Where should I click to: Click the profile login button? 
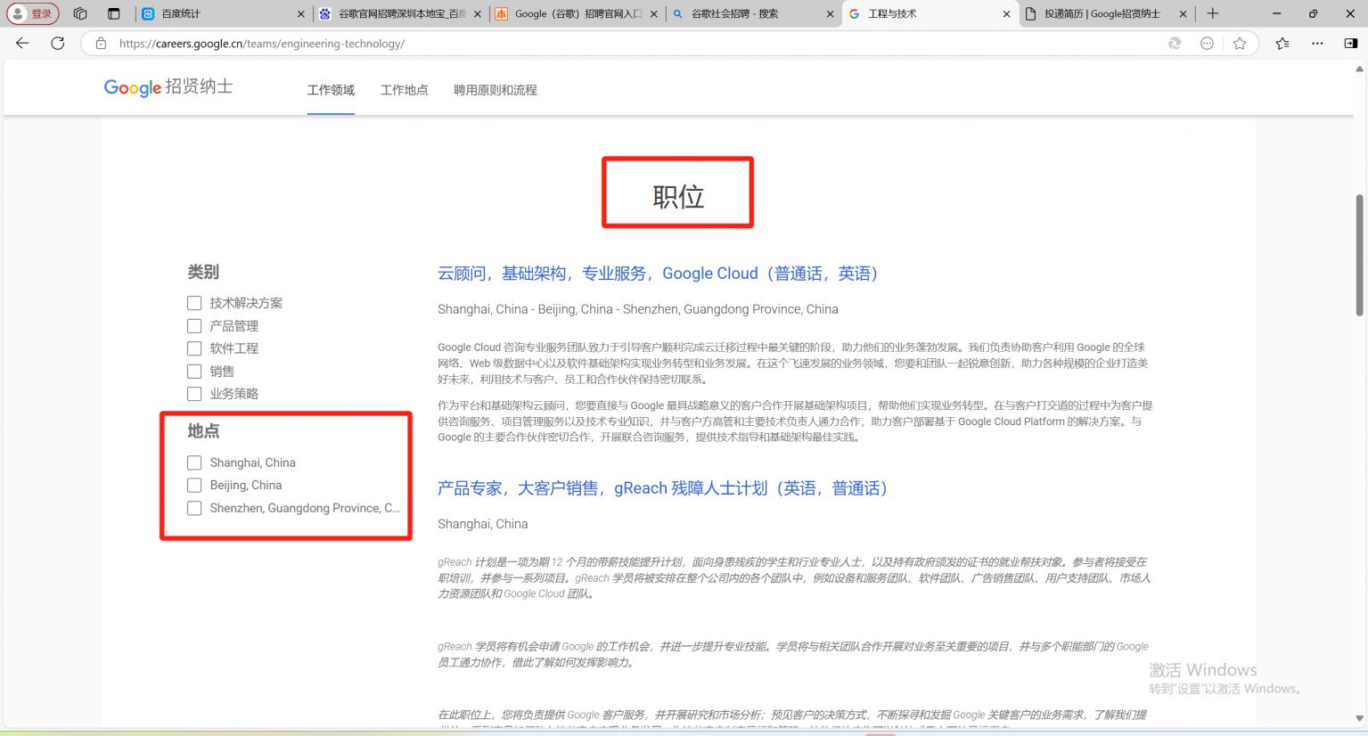(x=33, y=13)
